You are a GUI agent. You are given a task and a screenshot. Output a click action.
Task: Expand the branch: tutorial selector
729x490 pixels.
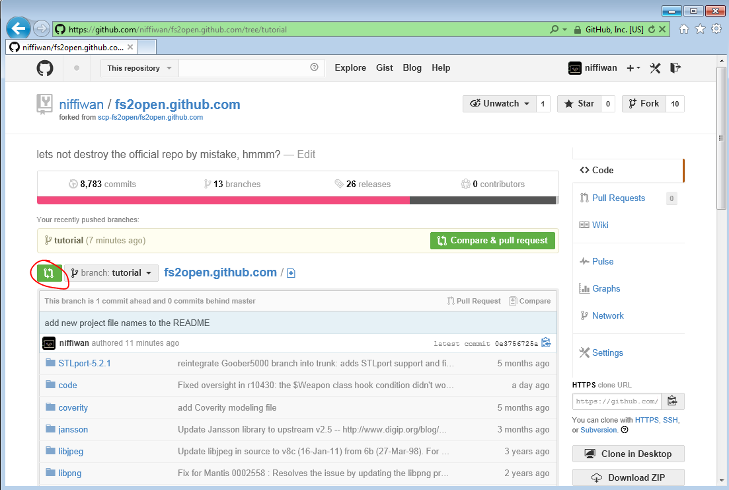point(112,273)
